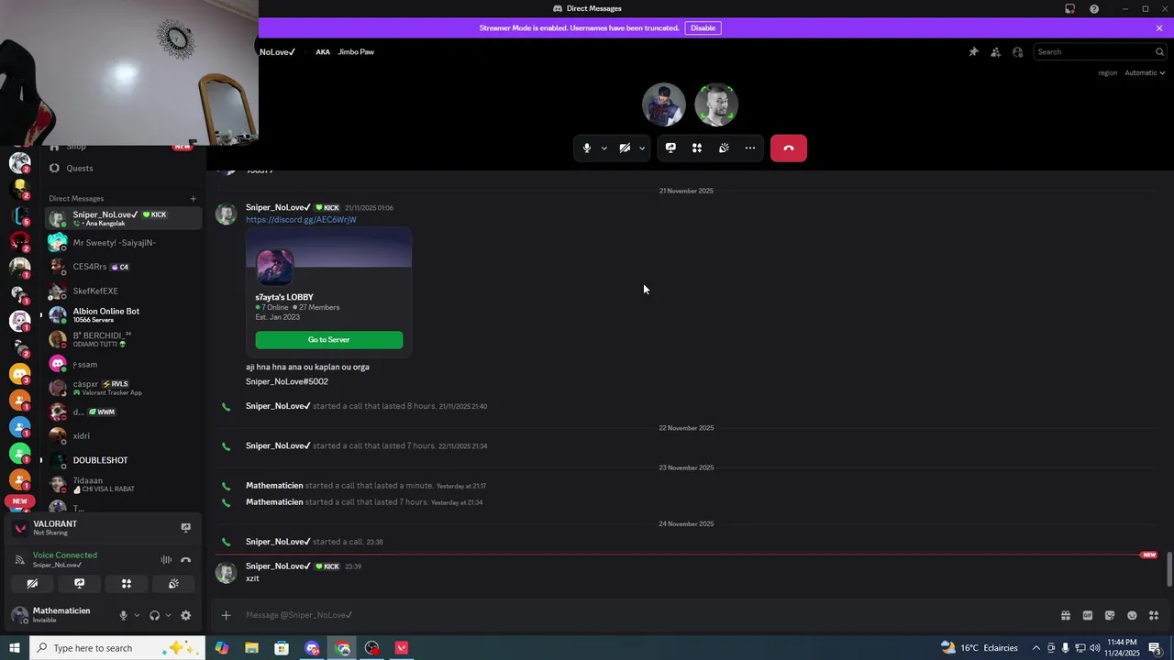Open the emoji picker

1132,616
